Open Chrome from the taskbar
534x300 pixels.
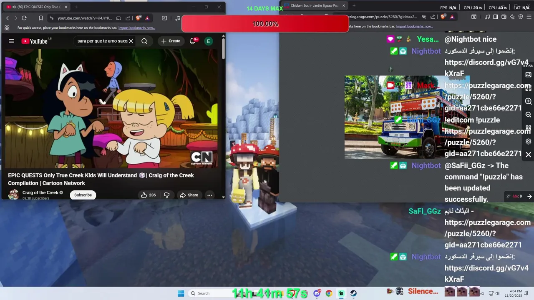tap(329, 293)
